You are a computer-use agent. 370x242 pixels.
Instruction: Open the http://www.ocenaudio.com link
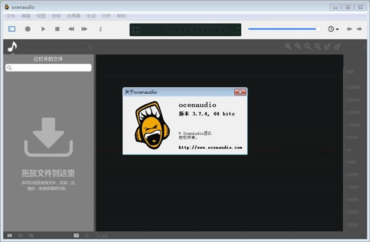click(210, 148)
